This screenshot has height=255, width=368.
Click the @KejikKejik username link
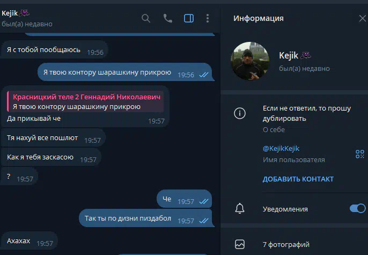[x=281, y=148]
